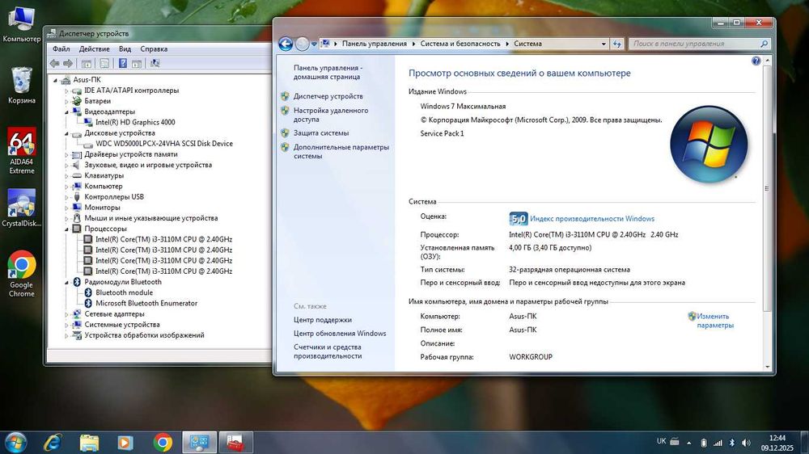Image resolution: width=809 pixels, height=454 pixels.
Task: Open Центр поддержки link
Action: tap(323, 320)
